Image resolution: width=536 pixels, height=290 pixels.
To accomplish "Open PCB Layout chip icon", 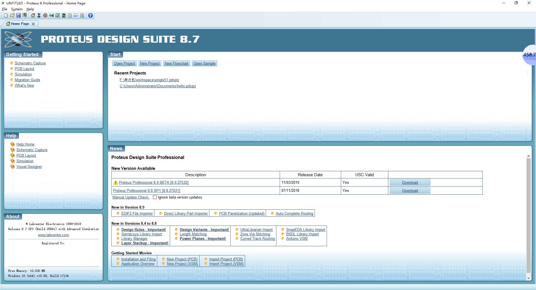I will 45,15.
